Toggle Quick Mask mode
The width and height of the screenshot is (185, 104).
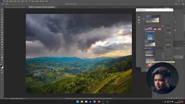point(2,70)
